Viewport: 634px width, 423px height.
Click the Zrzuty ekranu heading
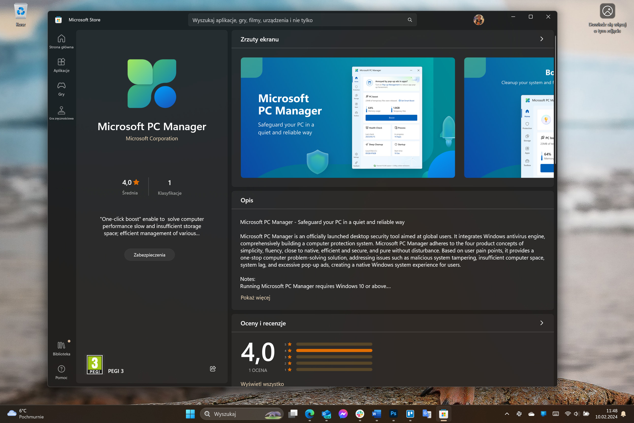click(259, 39)
